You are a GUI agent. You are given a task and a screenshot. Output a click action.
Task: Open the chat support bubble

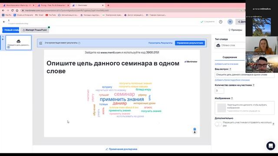(271, 146)
